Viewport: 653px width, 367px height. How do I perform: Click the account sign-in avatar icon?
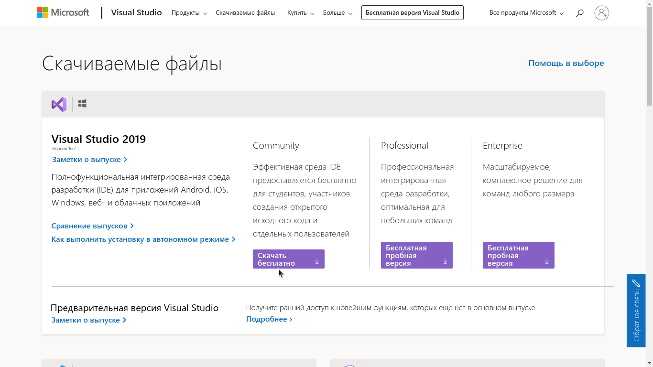[602, 13]
